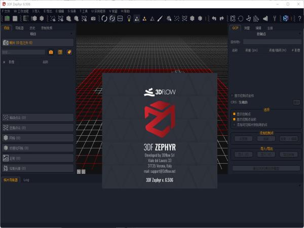Open the F 文件 menu

tap(6, 11)
